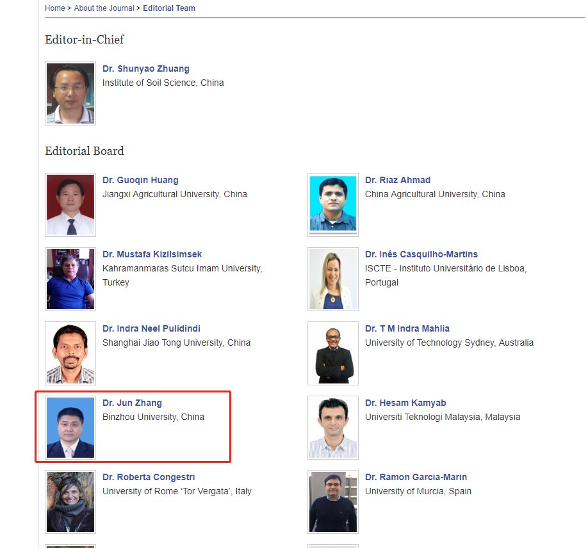Click the photo beside ISCTE Lisboa entry

point(333,279)
